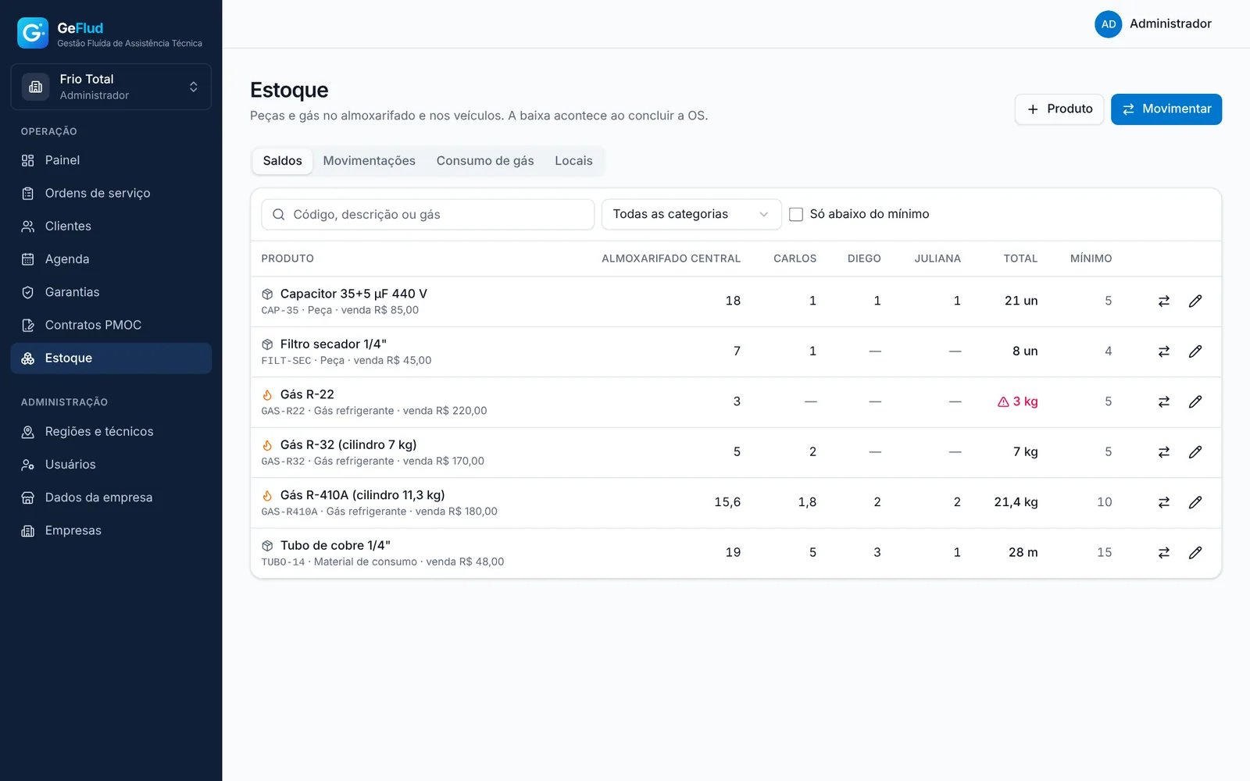Enable the Só abaixo do mínimo checkbox
This screenshot has width=1250, height=781.
(x=796, y=215)
